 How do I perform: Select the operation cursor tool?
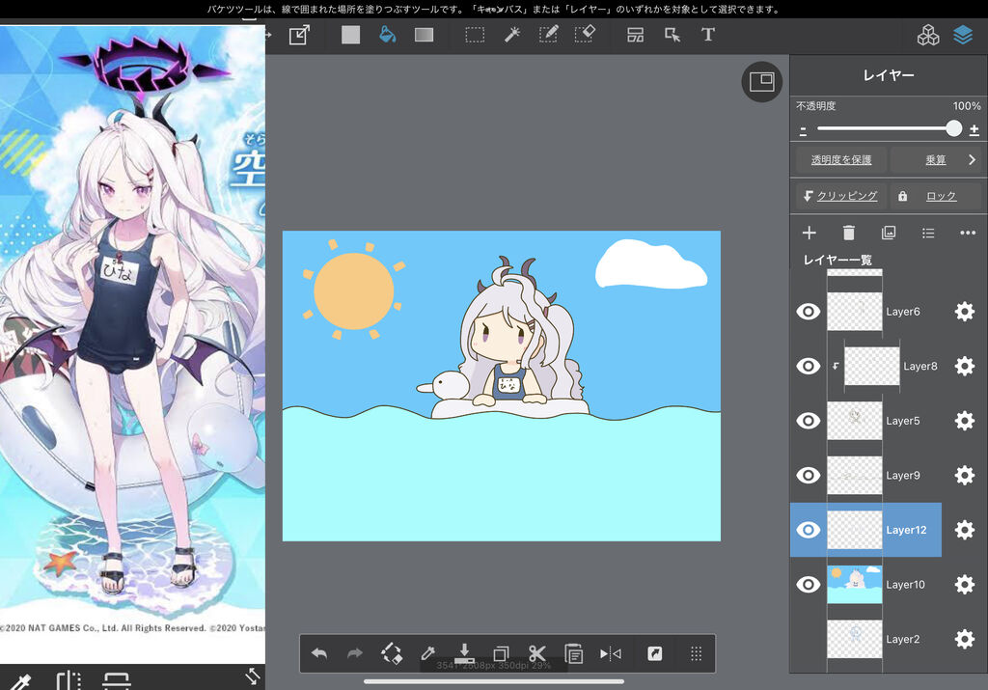672,35
